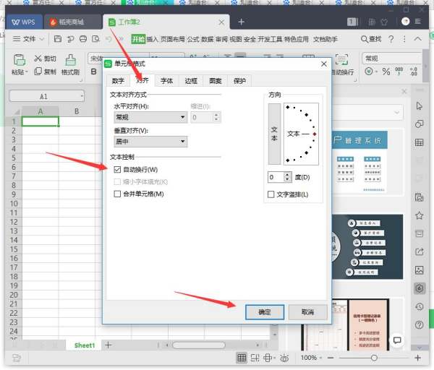
Task: Add a new sheet with plus button
Action: pyautogui.click(x=109, y=345)
